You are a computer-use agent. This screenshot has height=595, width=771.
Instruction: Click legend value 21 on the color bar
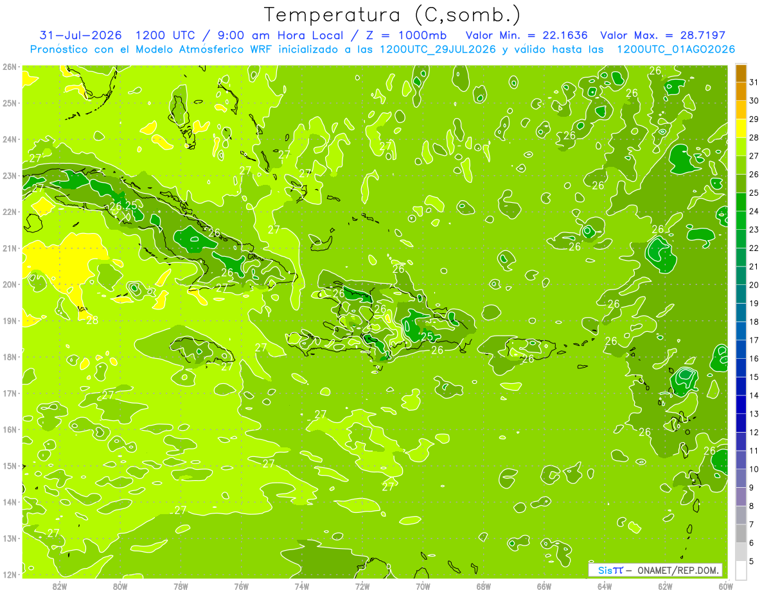(754, 266)
